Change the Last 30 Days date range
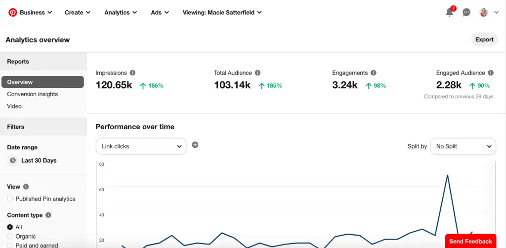 tap(39, 160)
